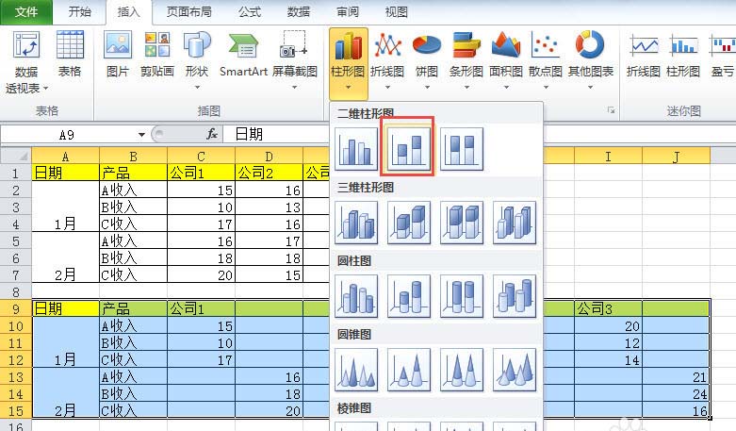736x431 pixels.
Task: Select column I header
Action: (608, 156)
